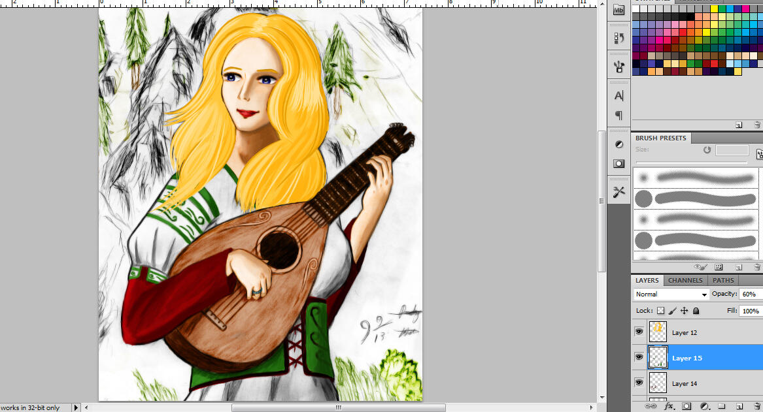Open the Character panel icon
The height and width of the screenshot is (412, 763).
point(619,95)
